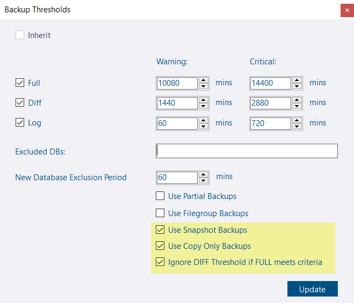The image size is (354, 303).
Task: Close the Backup Thresholds dialog
Action: (x=347, y=10)
